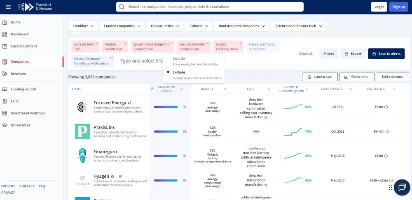
Task: Click the Export button
Action: click(x=353, y=54)
